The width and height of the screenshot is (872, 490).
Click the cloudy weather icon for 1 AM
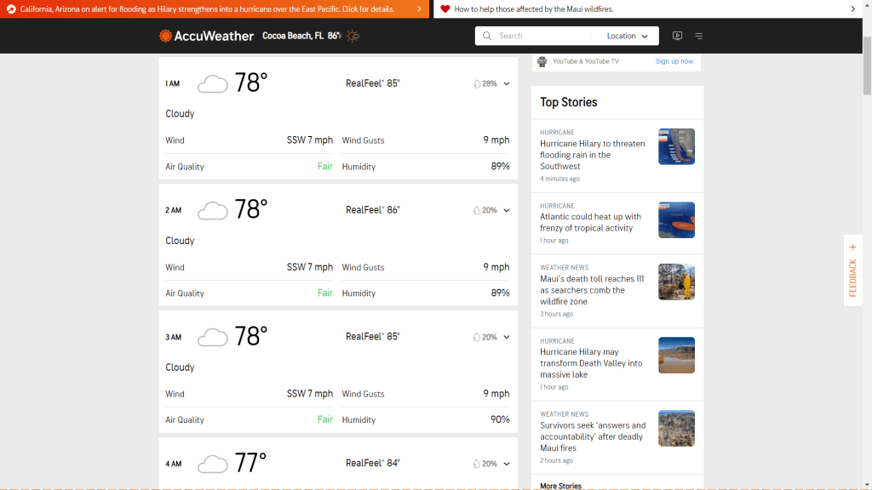pos(212,83)
